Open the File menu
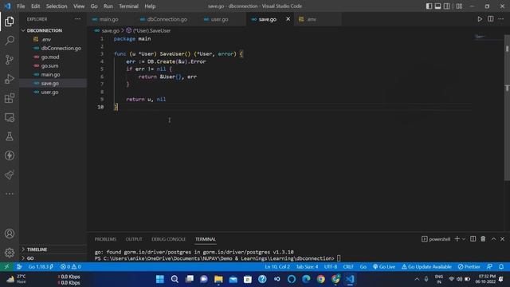Viewport: 510px width, 287px height. pyautogui.click(x=21, y=6)
